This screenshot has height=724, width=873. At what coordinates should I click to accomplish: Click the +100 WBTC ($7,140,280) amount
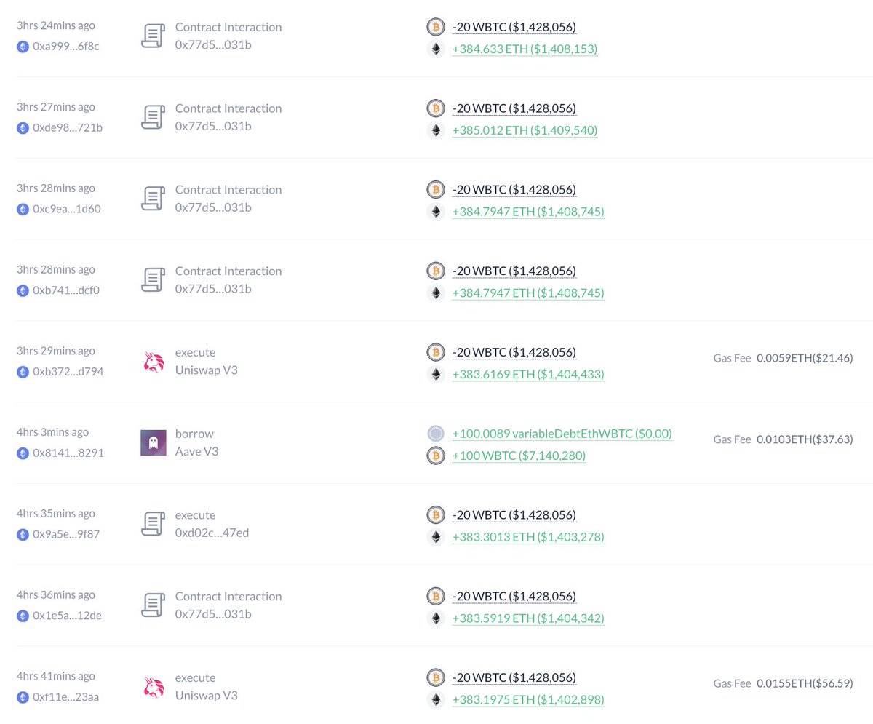(x=519, y=456)
